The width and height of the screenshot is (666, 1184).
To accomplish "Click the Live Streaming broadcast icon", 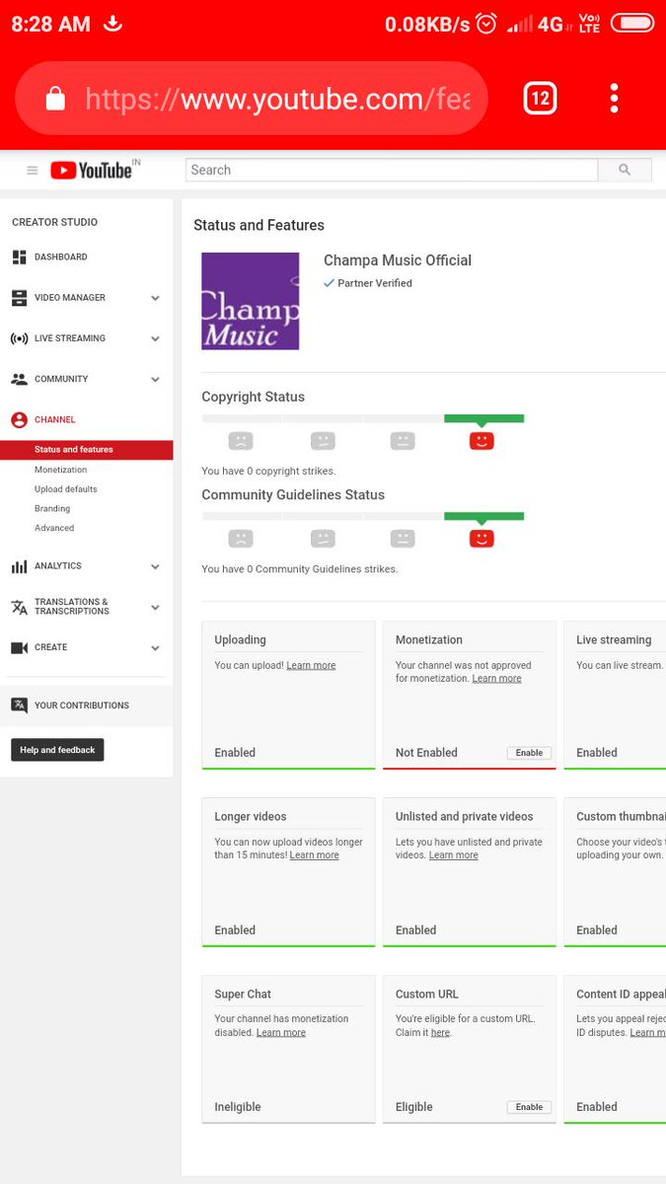I will click(19, 338).
